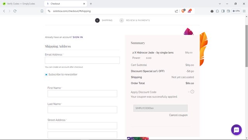Toggle the browser sidebar panel
Screen dimensions: 248x140
(223, 11)
